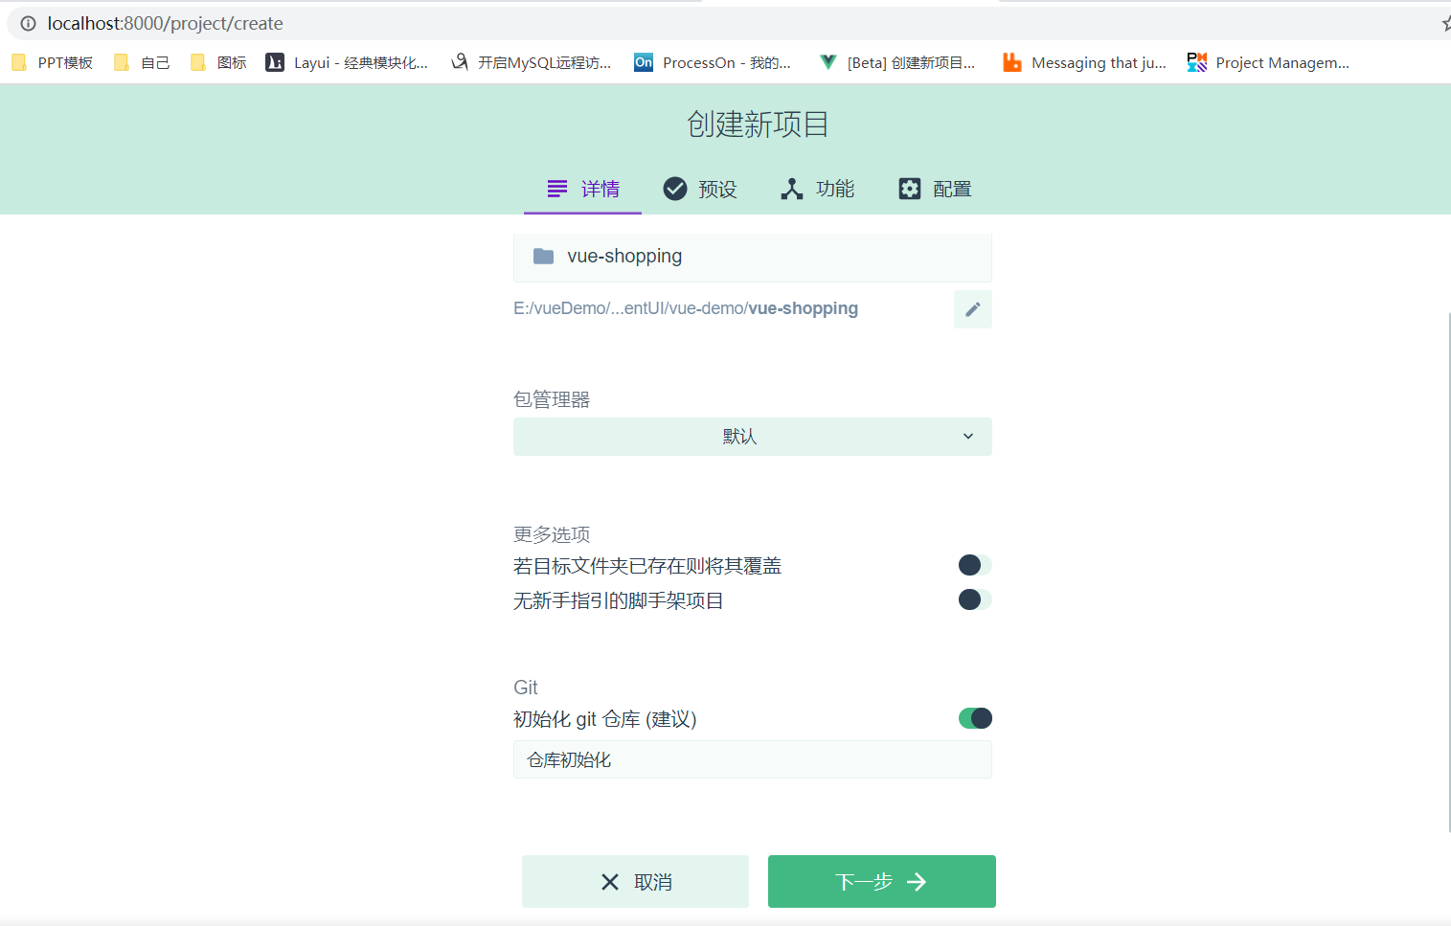The height and width of the screenshot is (926, 1451).
Task: Click the pencil icon to edit project path
Action: click(973, 308)
